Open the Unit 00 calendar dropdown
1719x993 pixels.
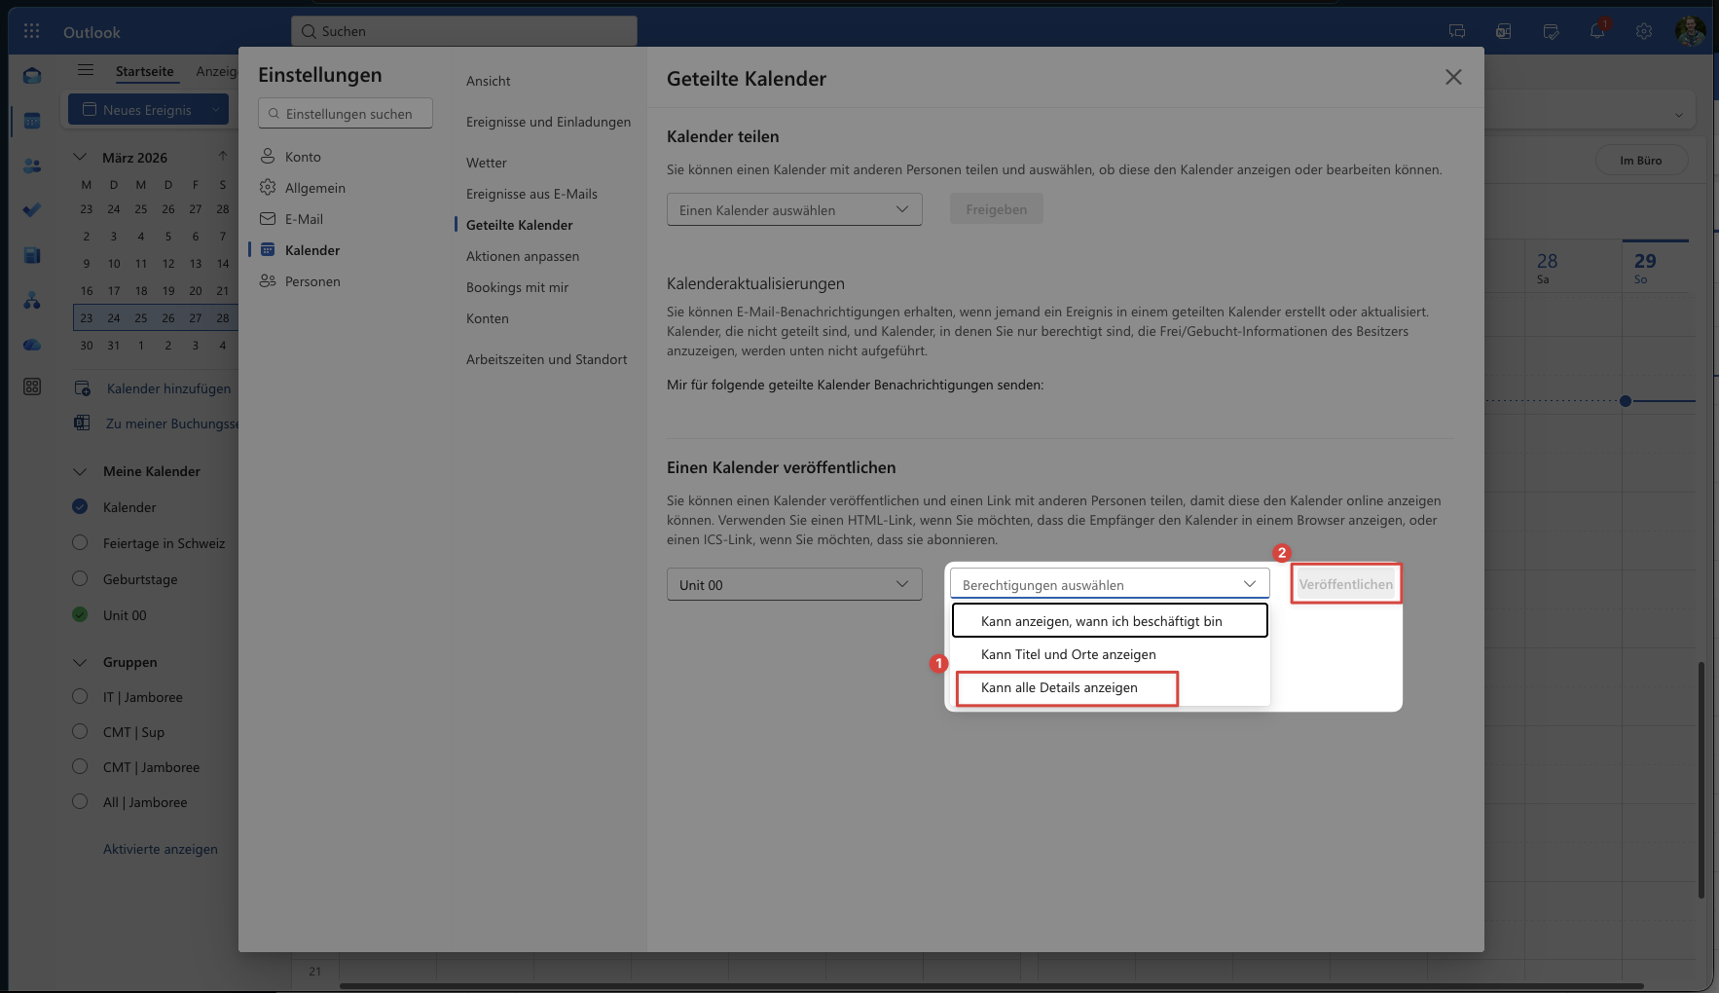tap(793, 584)
